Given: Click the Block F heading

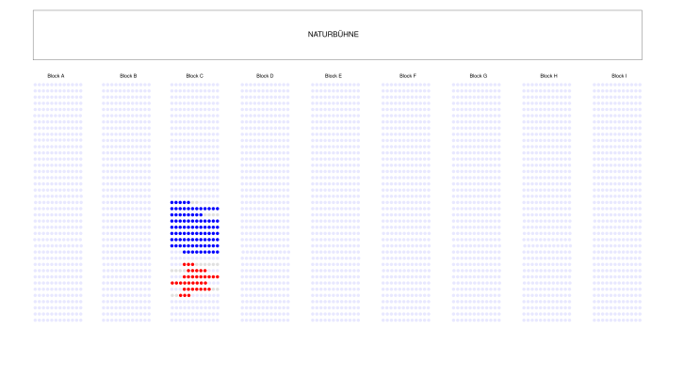Looking at the screenshot, I should tap(407, 75).
